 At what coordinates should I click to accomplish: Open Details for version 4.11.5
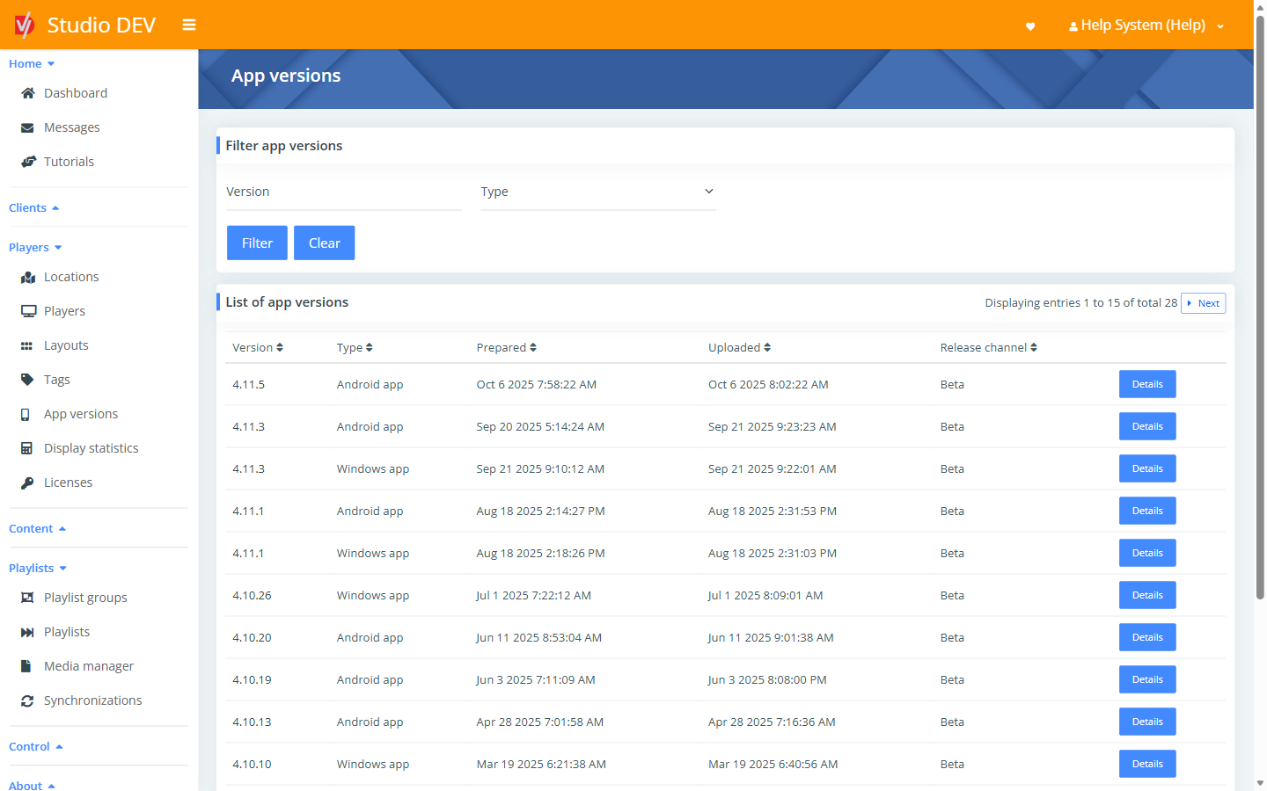tap(1147, 384)
